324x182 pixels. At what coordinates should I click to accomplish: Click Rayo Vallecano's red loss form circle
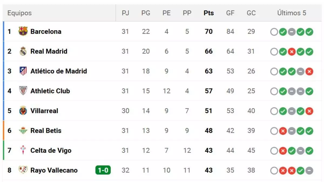point(283,170)
